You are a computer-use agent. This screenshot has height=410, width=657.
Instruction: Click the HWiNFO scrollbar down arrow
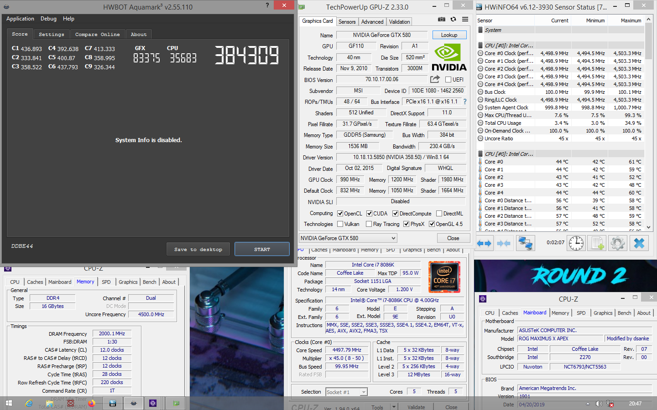tap(649, 227)
